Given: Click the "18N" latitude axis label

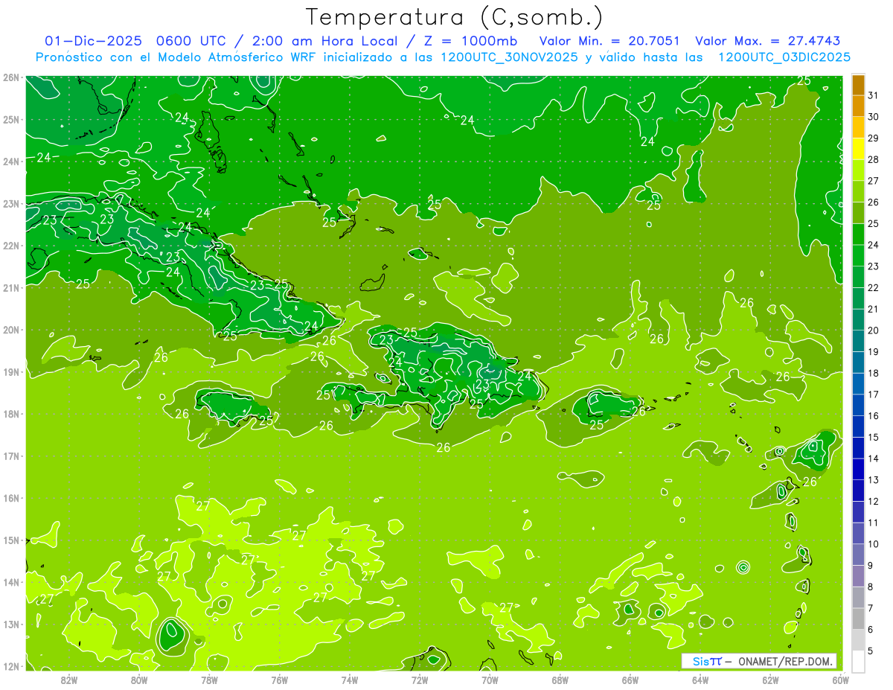Looking at the screenshot, I should click(x=10, y=414).
